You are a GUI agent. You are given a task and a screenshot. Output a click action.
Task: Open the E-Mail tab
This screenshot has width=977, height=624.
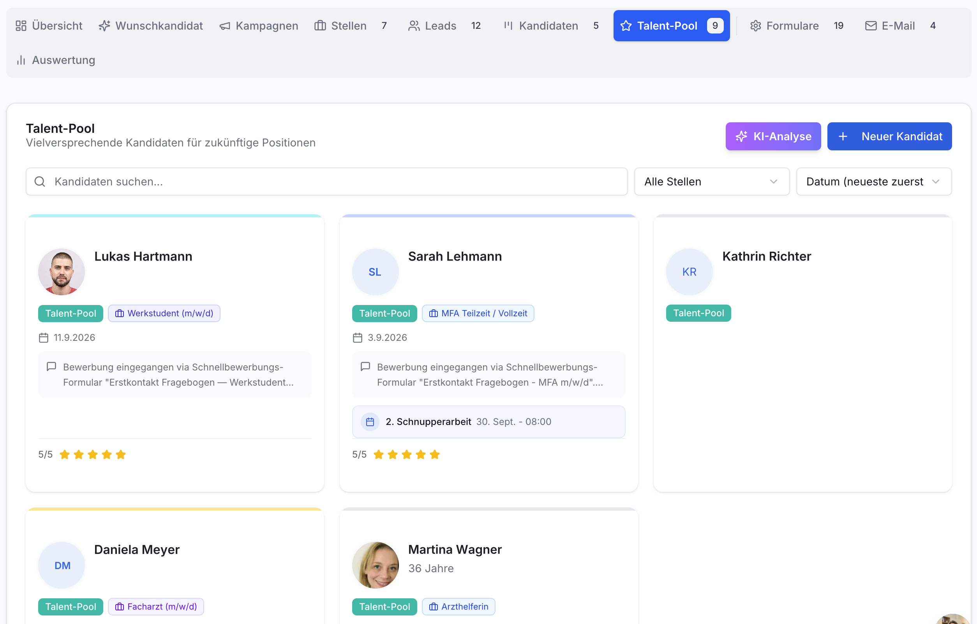pyautogui.click(x=901, y=26)
